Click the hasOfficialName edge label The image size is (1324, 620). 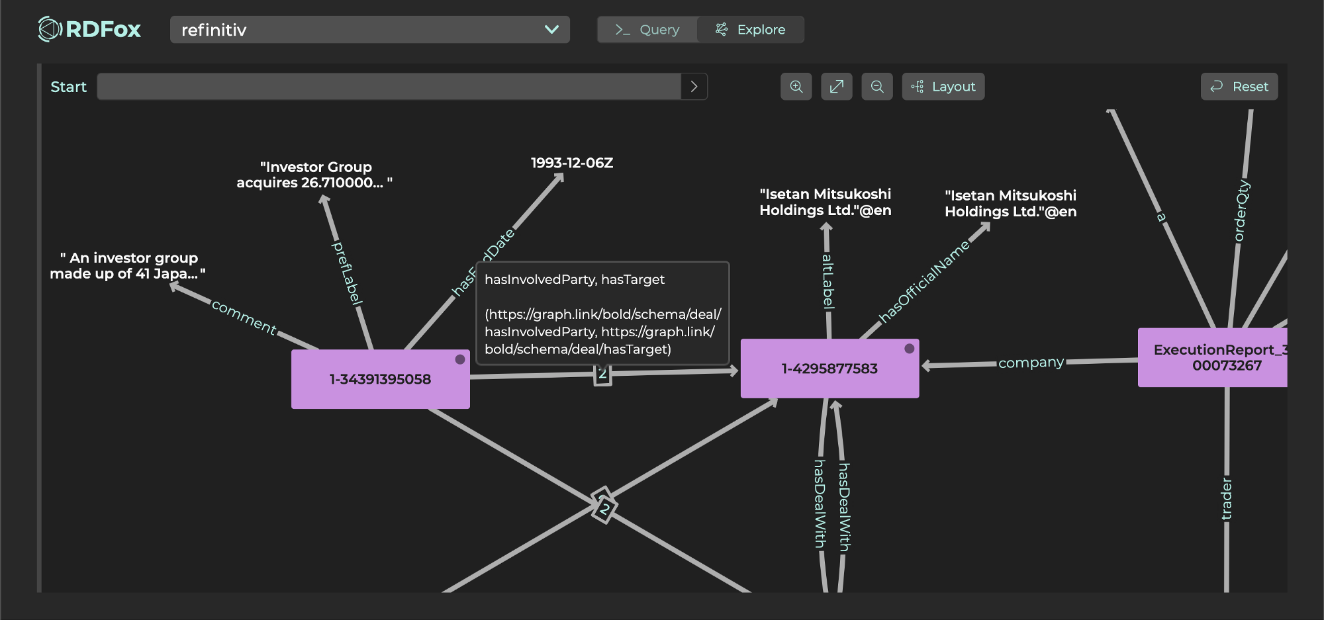(x=923, y=281)
